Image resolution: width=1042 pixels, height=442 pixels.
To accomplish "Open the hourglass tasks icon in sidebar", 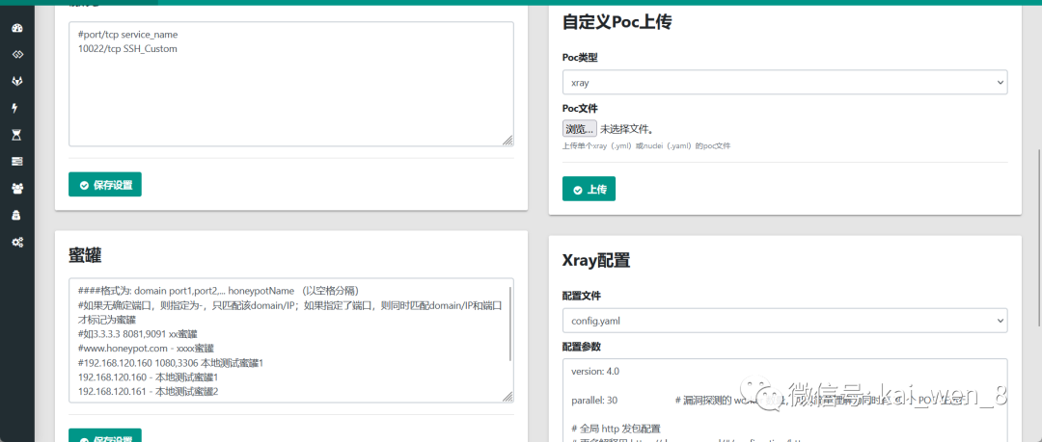I will [x=17, y=135].
